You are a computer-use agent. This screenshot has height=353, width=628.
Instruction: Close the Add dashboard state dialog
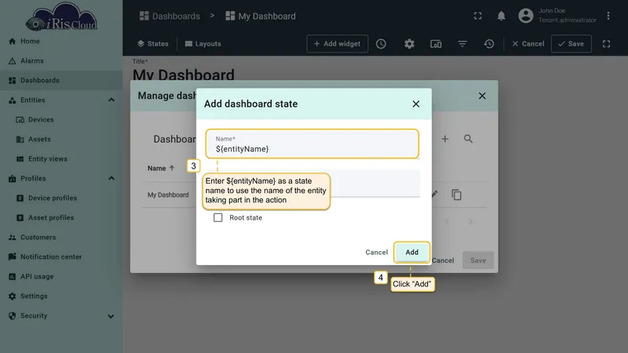click(416, 104)
